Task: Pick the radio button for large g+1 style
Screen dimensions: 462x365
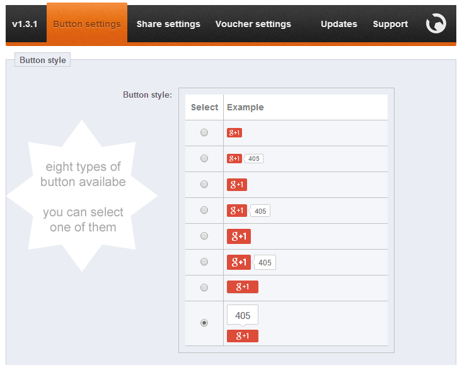Action: [204, 236]
